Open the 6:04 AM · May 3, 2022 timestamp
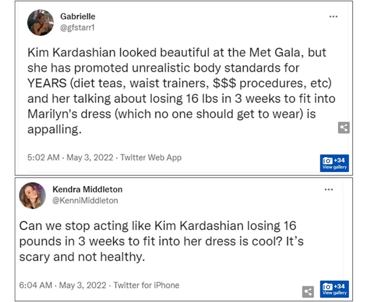Viewport: 368px width, 302px height. [63, 285]
